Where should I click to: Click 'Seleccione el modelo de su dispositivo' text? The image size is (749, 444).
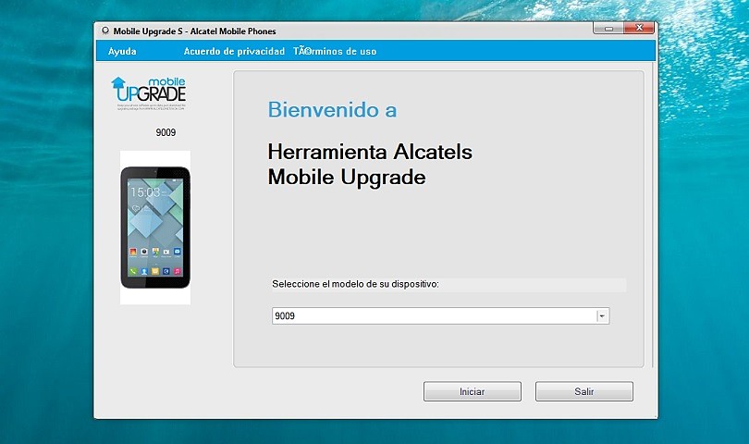coord(355,284)
